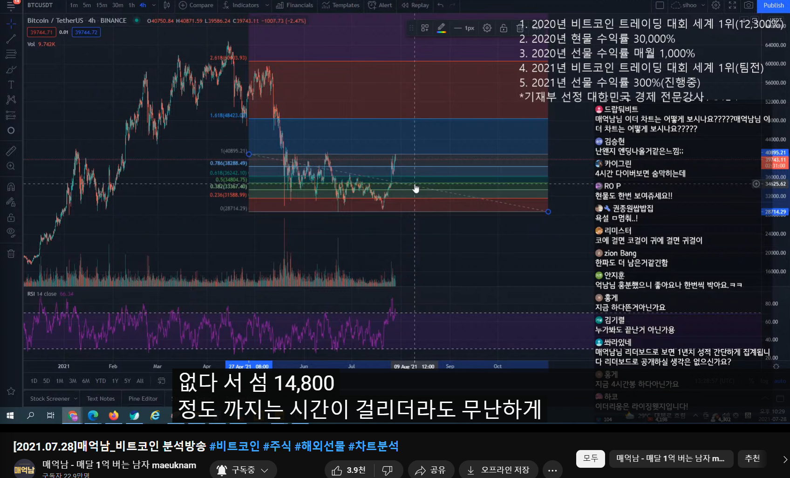Open Microsoft Edge from the taskbar
This screenshot has height=478, width=790.
(x=93, y=415)
